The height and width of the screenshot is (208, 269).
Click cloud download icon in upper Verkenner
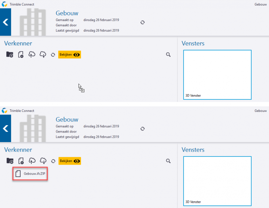click(x=43, y=54)
